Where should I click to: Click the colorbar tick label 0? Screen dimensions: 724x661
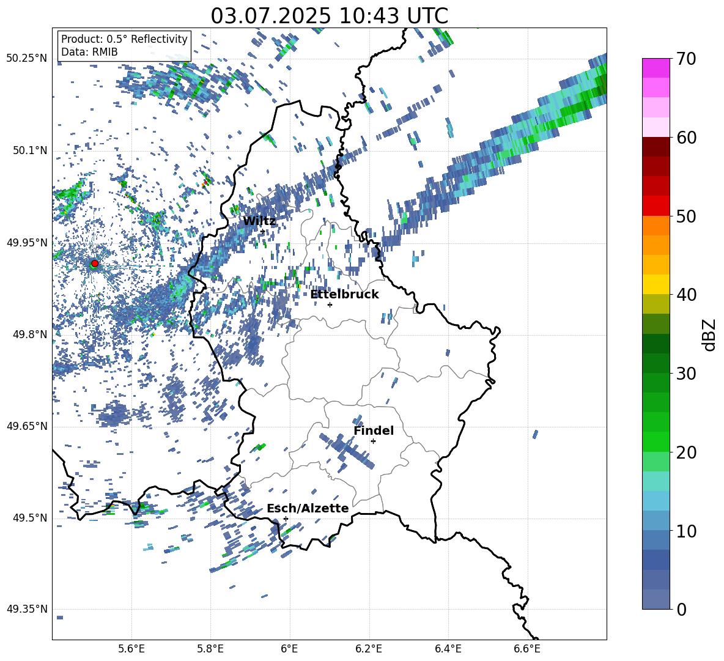681,609
